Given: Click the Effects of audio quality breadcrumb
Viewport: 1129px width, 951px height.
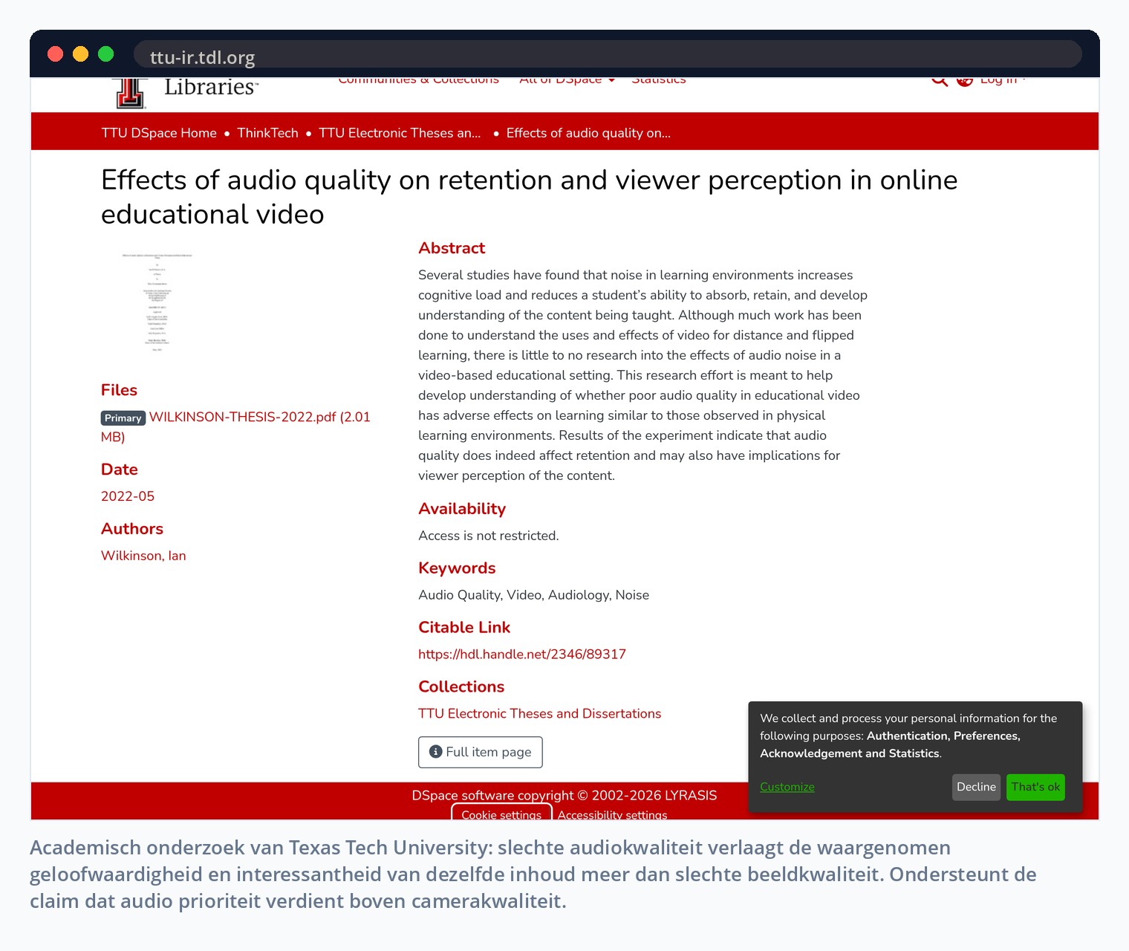Looking at the screenshot, I should point(588,133).
